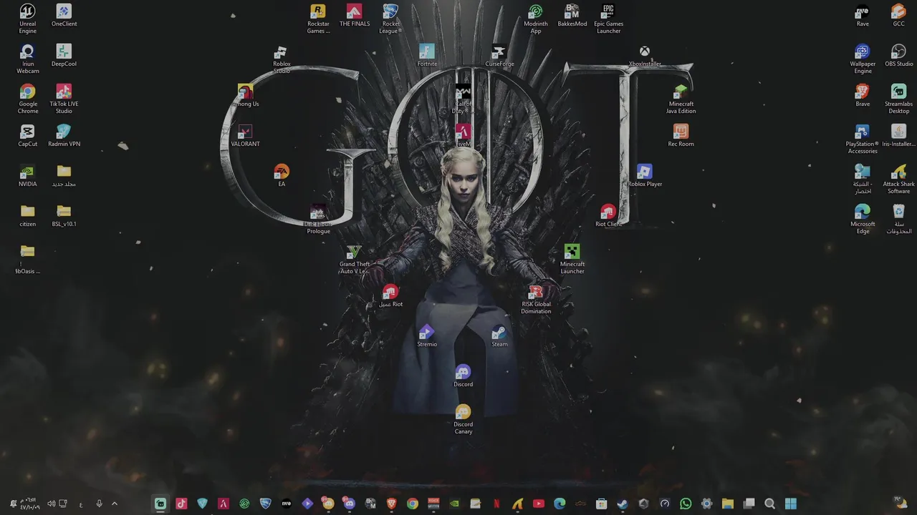Viewport: 917px width, 515px height.
Task: Open TikTok from the taskbar
Action: tap(181, 504)
